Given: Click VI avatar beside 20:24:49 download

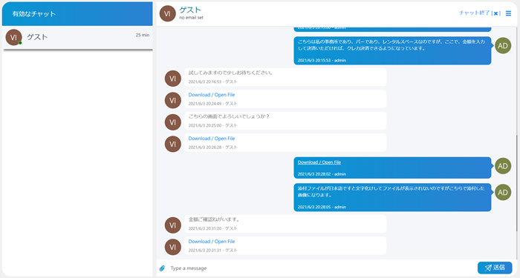Looking at the screenshot, I should pyautogui.click(x=173, y=101).
